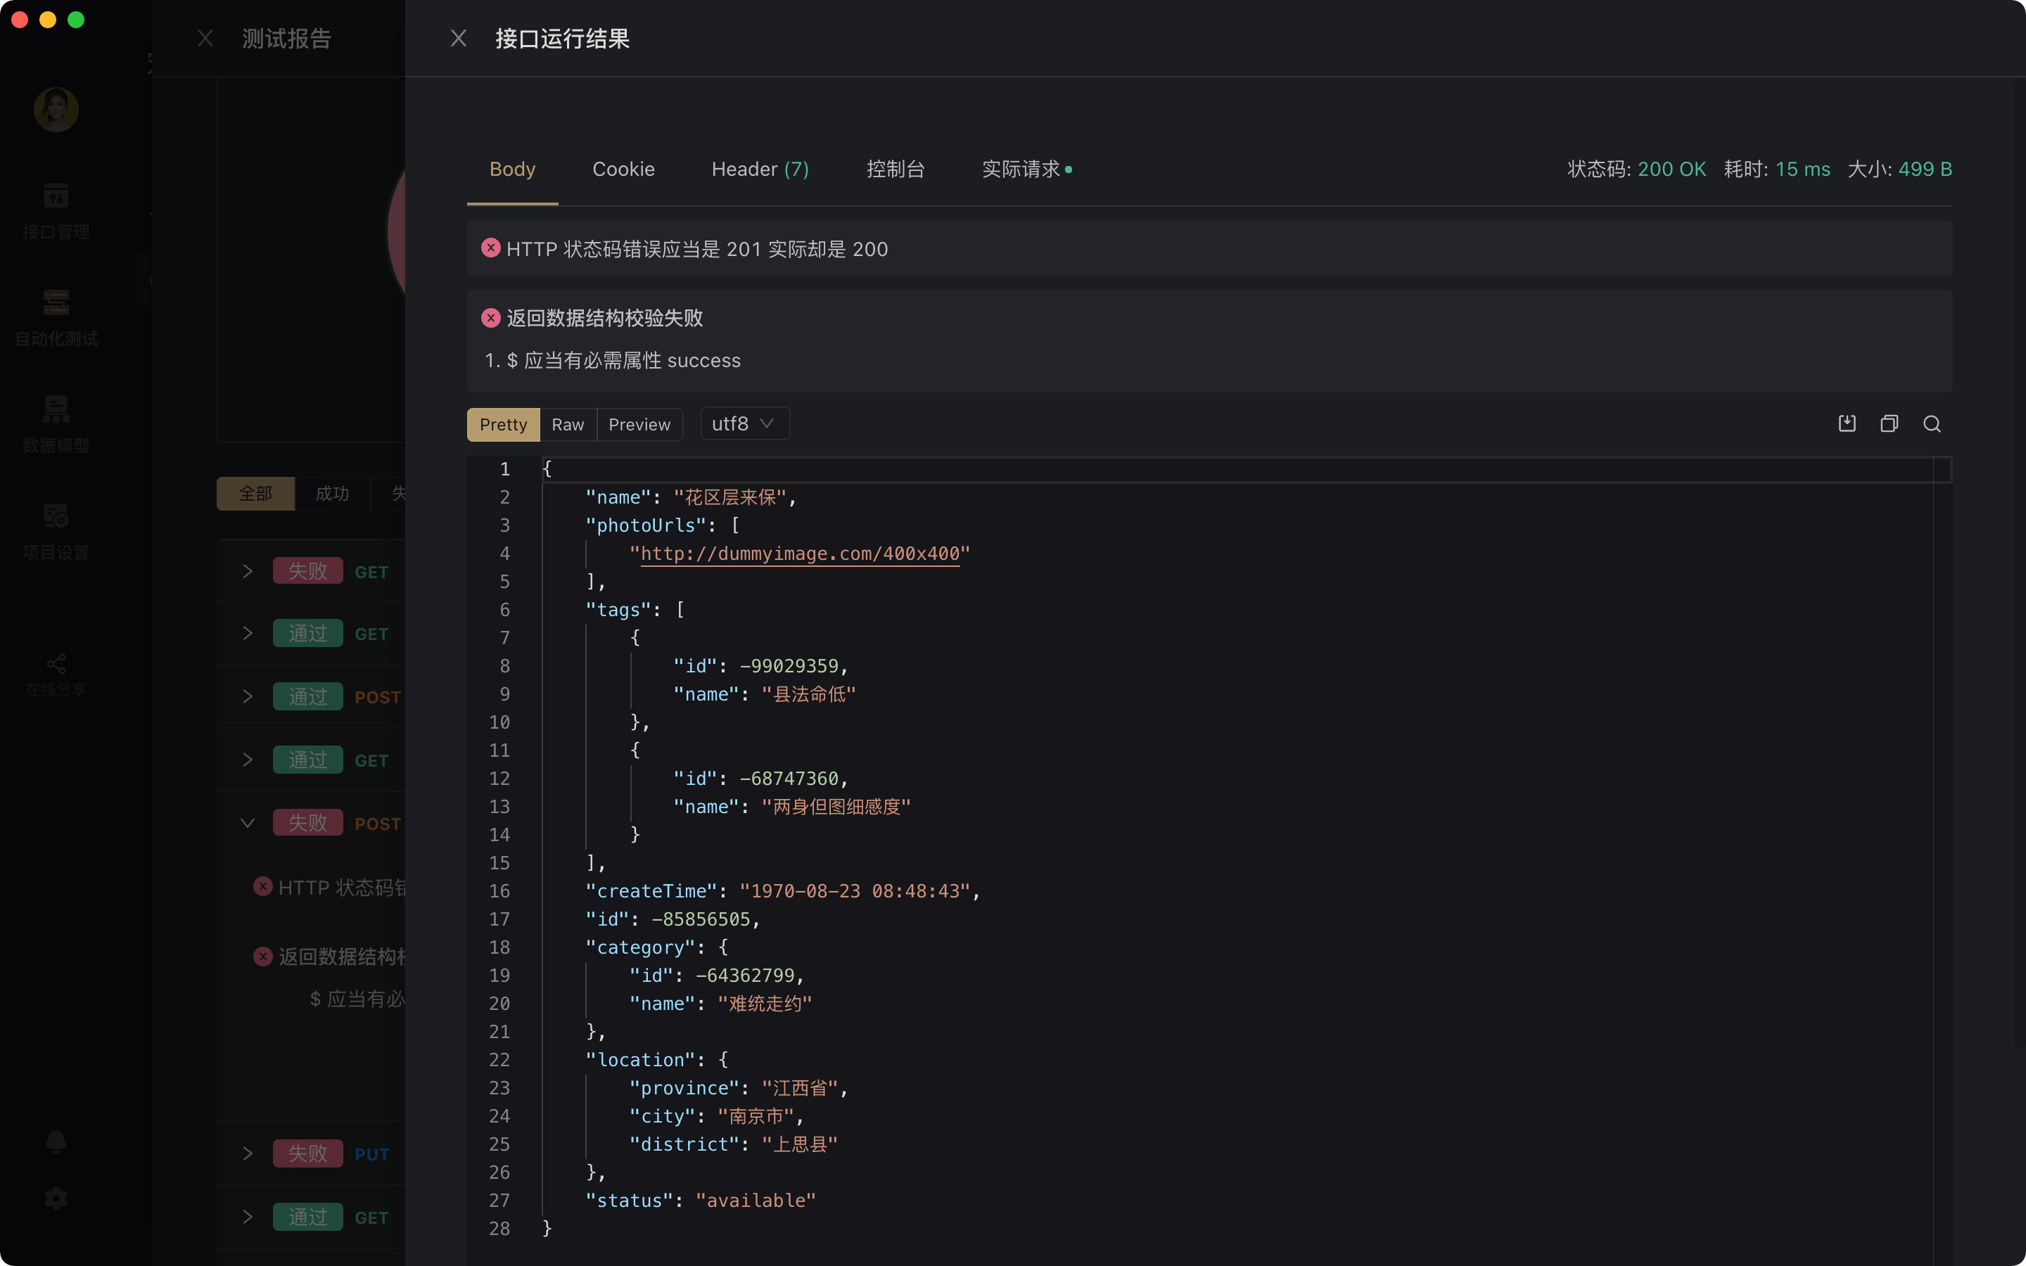Image resolution: width=2026 pixels, height=1266 pixels.
Task: Open 数据模型 in the sidebar
Action: 56,425
